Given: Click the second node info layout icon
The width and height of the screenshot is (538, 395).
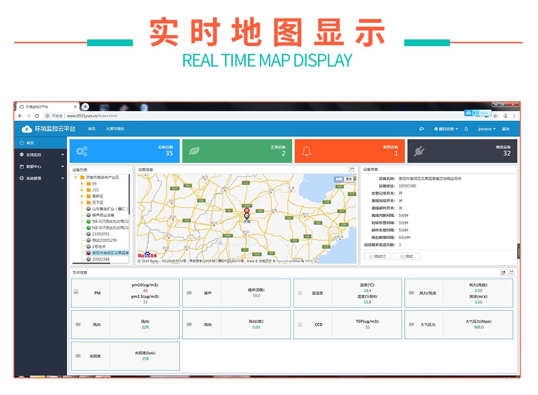Looking at the screenshot, I should pyautogui.click(x=511, y=273).
